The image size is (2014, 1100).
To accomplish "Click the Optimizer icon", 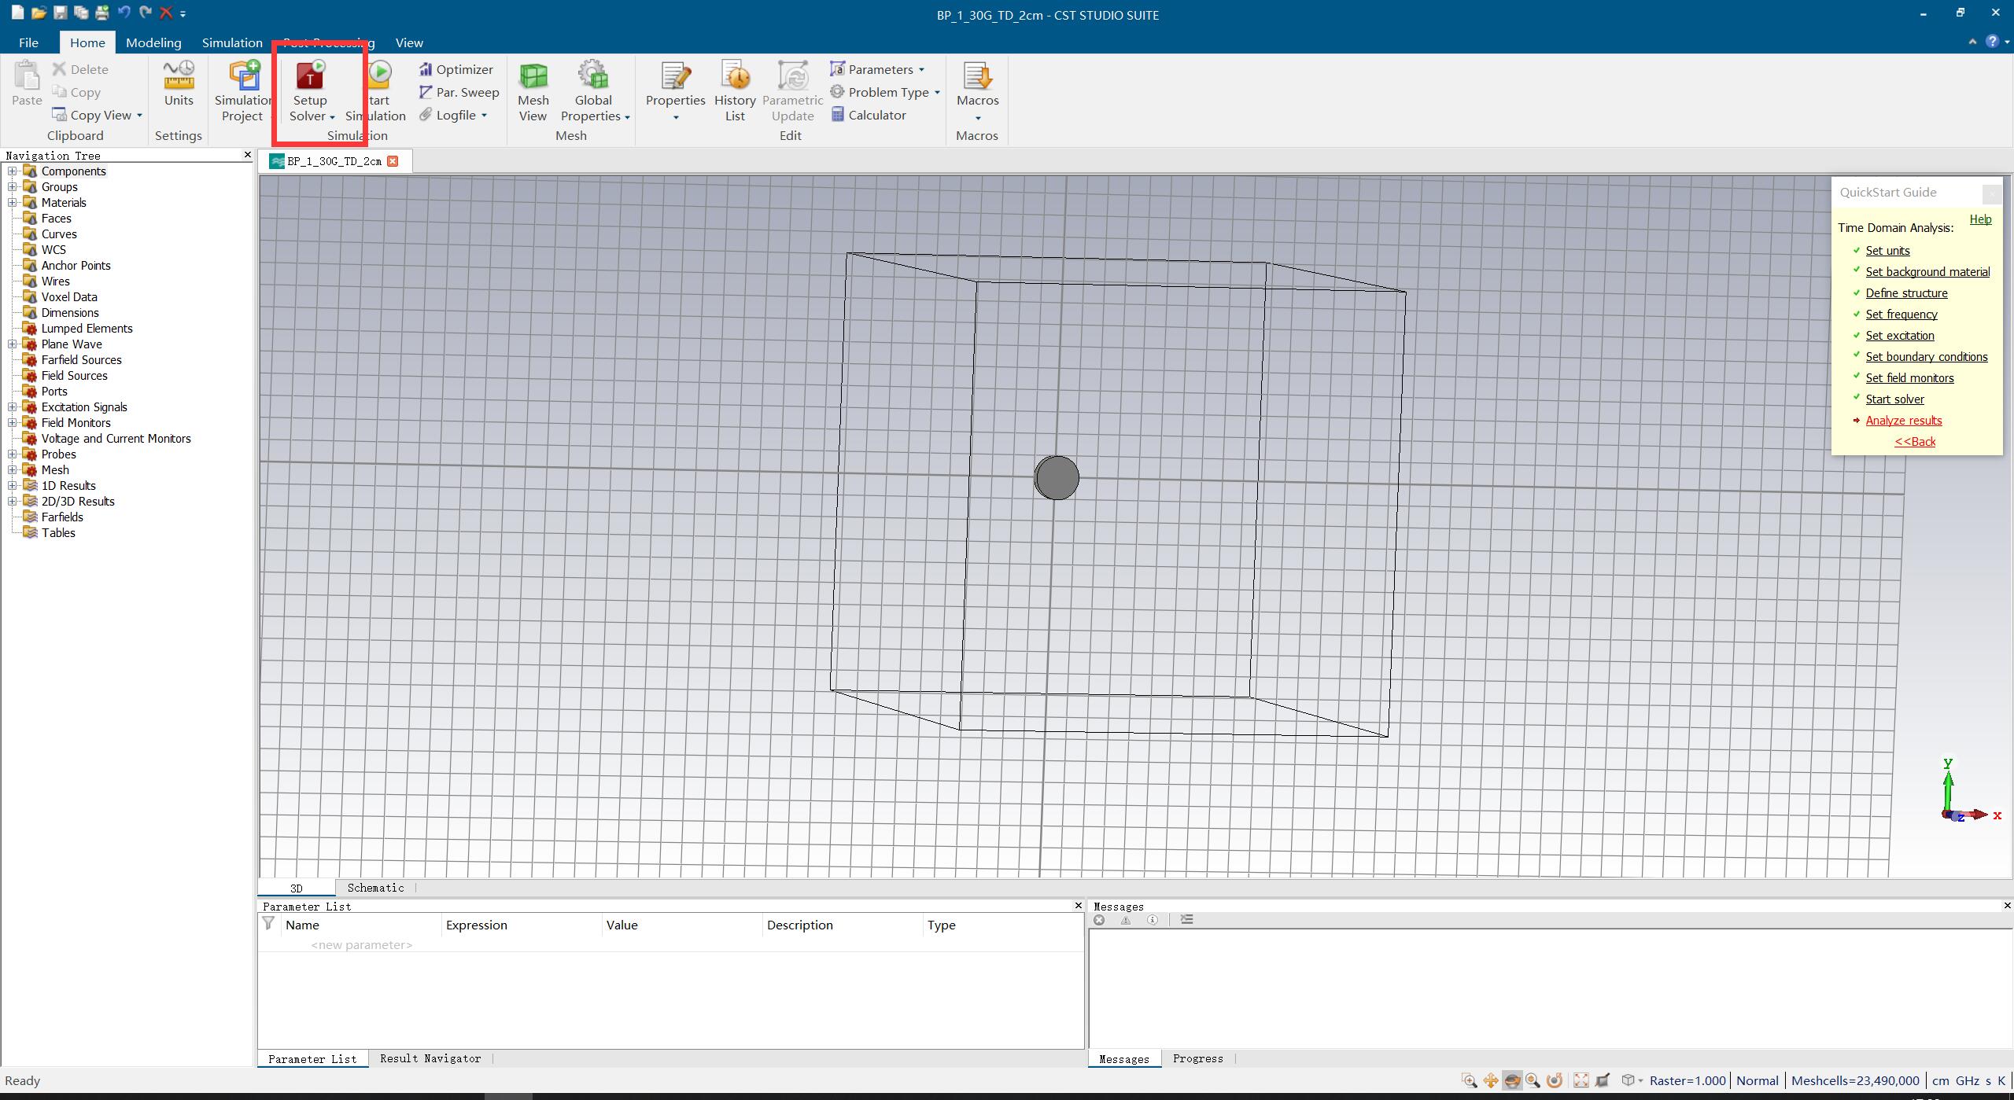I will [425, 69].
